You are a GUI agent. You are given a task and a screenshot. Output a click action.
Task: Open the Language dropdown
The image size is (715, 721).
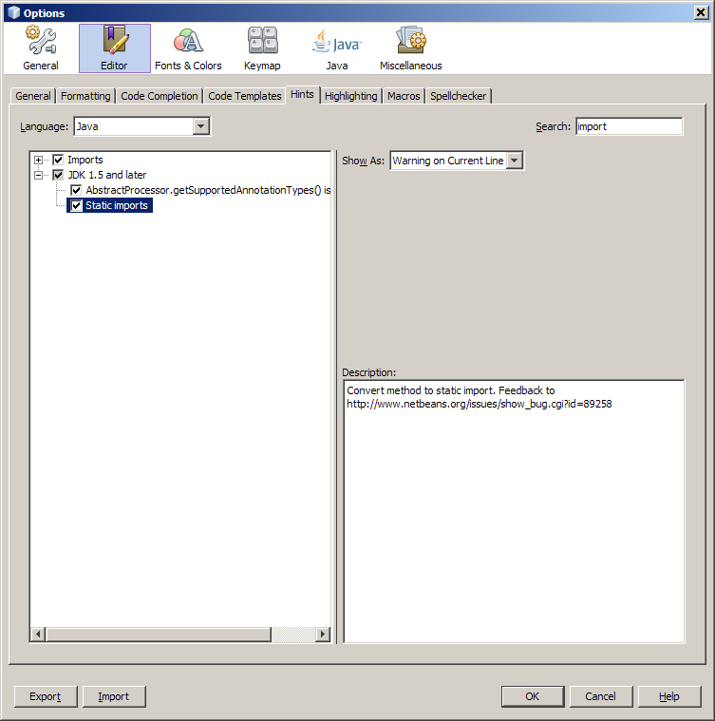pyautogui.click(x=200, y=126)
